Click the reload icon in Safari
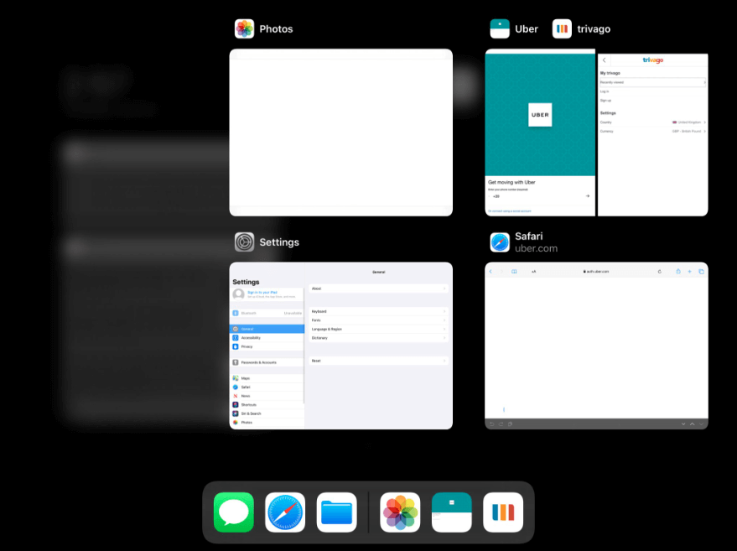The width and height of the screenshot is (737, 551). [660, 271]
